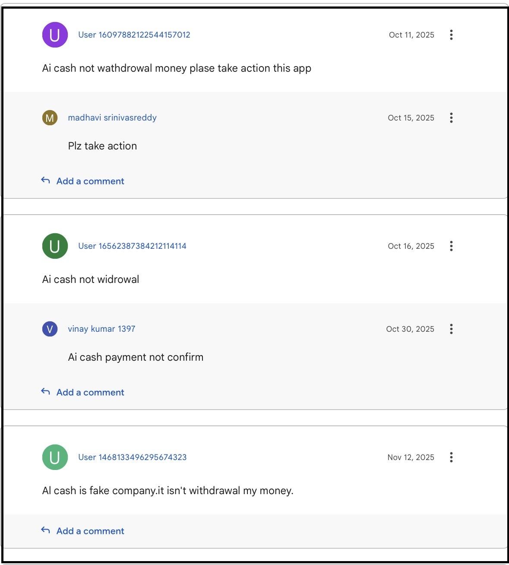
Task: Click purple avatar of User 16097882122544157012
Action: tap(55, 35)
